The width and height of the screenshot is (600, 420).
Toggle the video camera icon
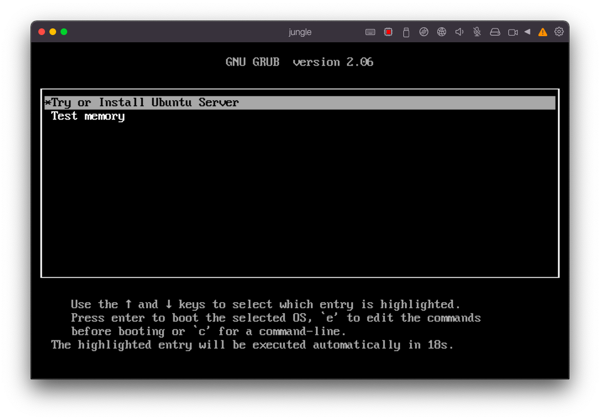513,32
